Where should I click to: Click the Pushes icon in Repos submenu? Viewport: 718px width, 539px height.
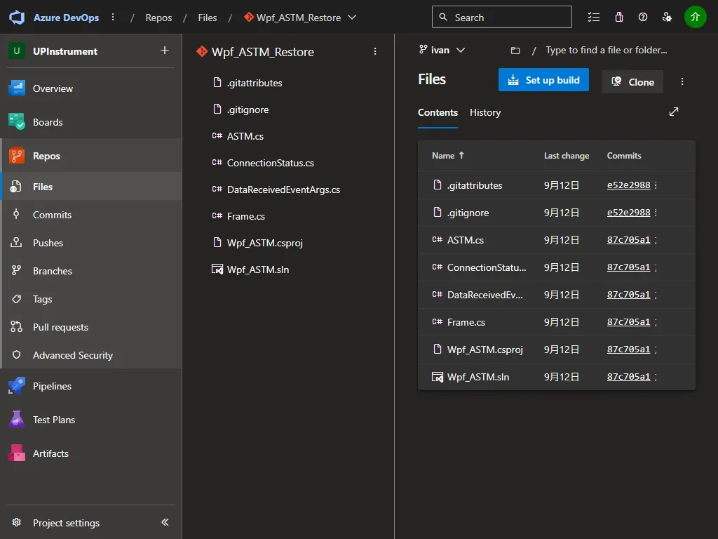16,242
